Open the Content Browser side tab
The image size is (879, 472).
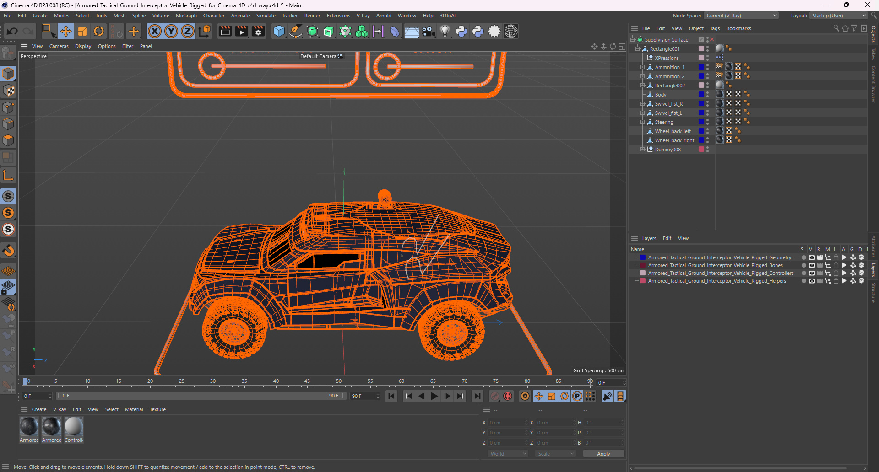pos(874,84)
